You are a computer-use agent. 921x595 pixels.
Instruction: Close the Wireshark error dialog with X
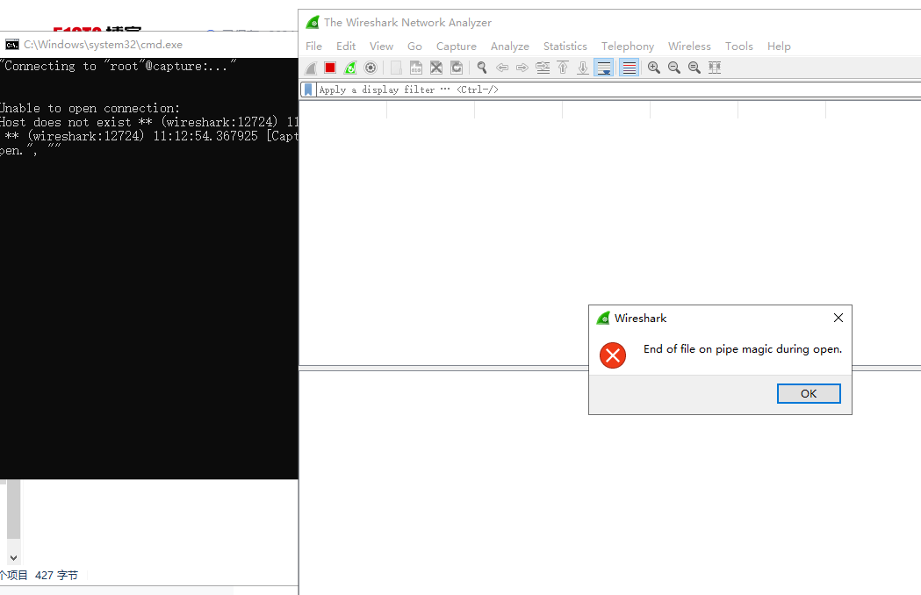(x=838, y=318)
